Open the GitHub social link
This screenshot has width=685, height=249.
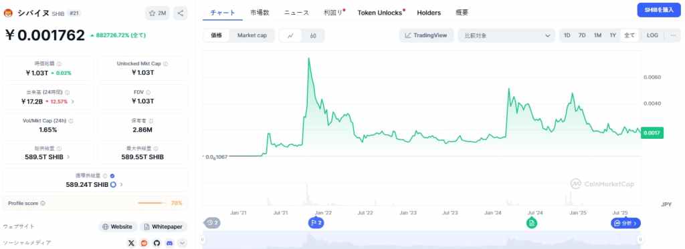pos(157,243)
